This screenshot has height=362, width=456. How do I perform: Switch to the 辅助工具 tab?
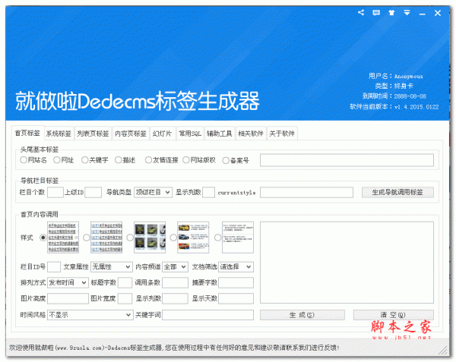click(x=220, y=134)
